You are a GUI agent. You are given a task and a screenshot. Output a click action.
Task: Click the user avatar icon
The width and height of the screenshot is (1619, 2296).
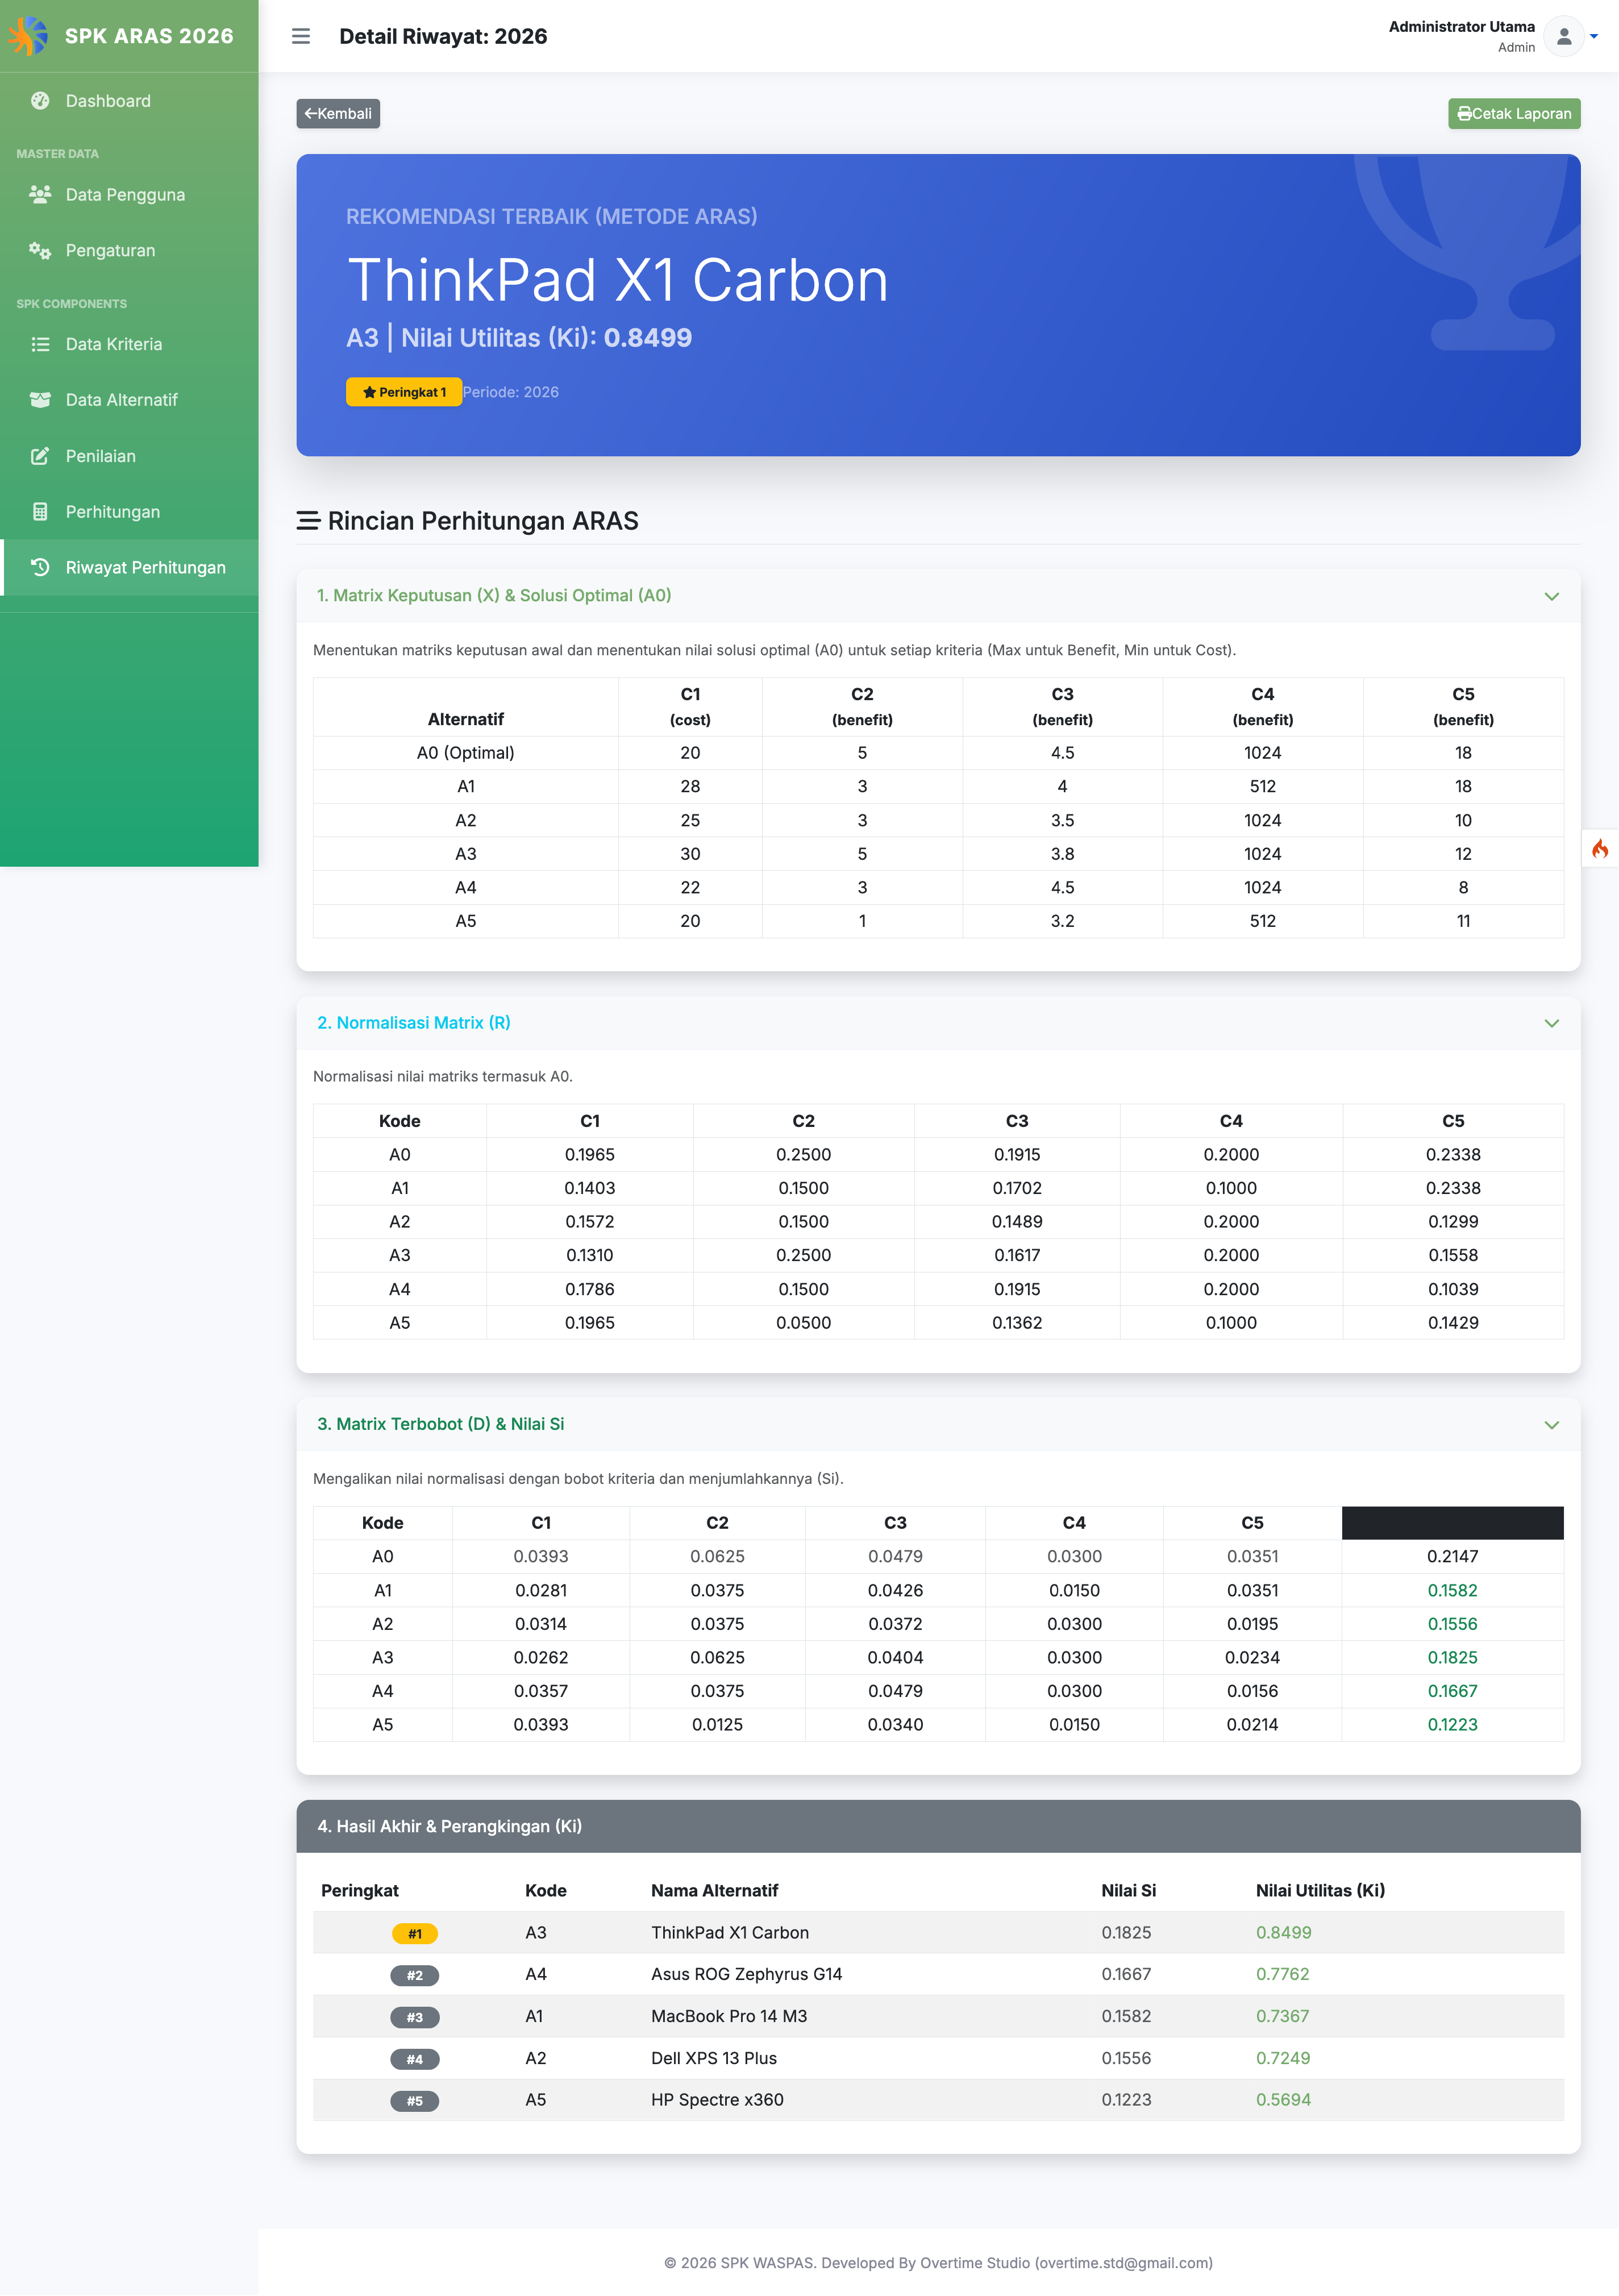click(1564, 37)
